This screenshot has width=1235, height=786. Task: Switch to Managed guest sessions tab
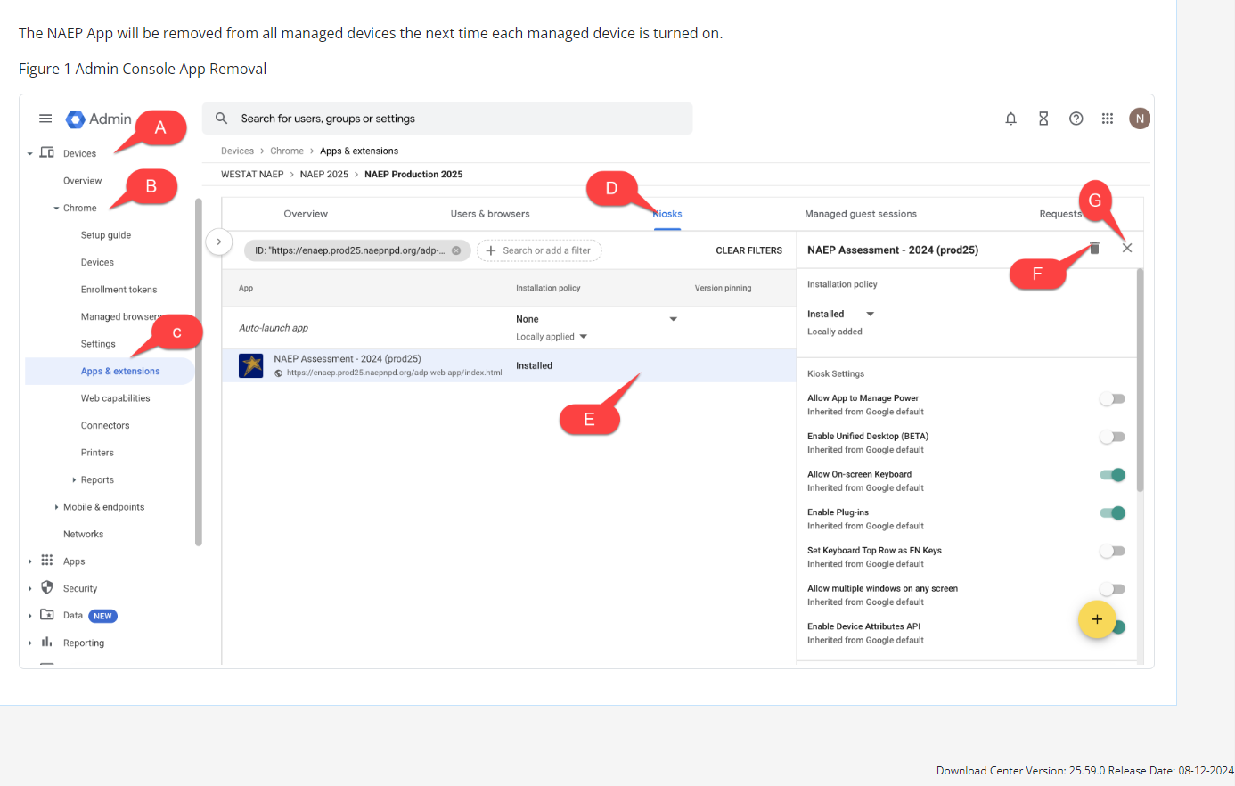pos(861,214)
